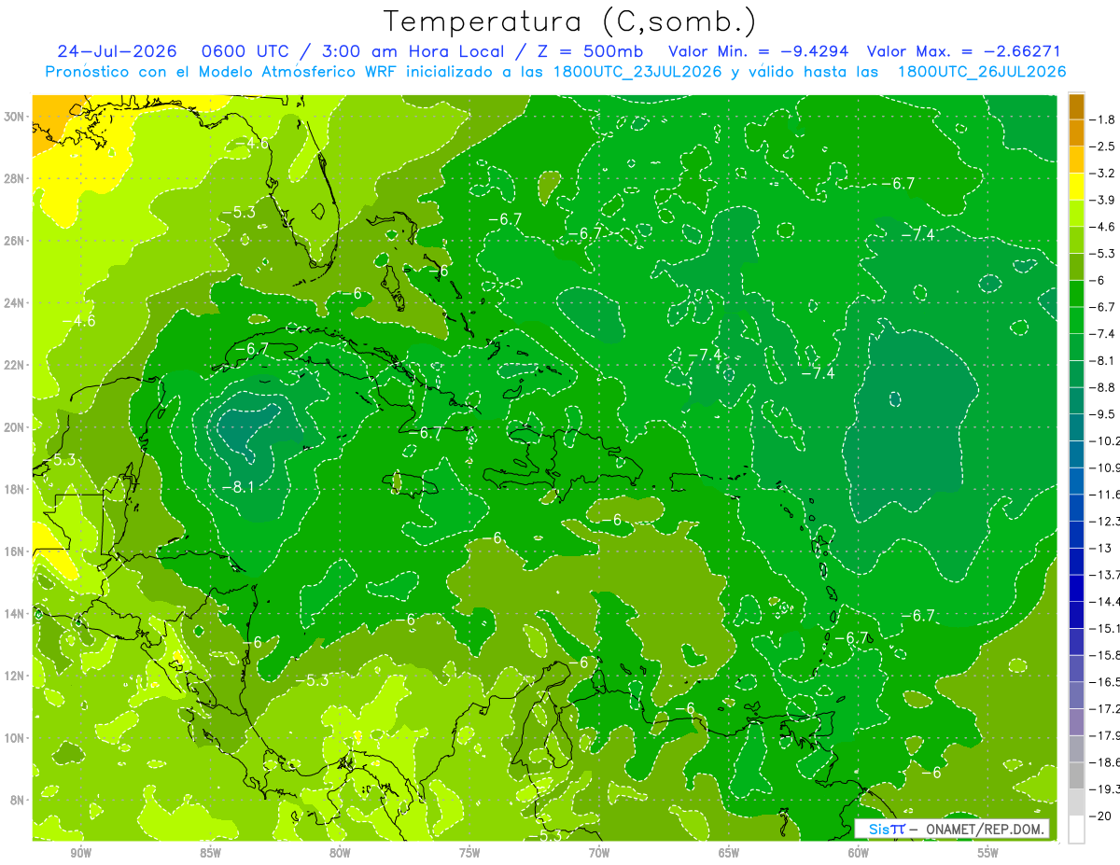Click the '70W' longitude axis label

click(599, 854)
